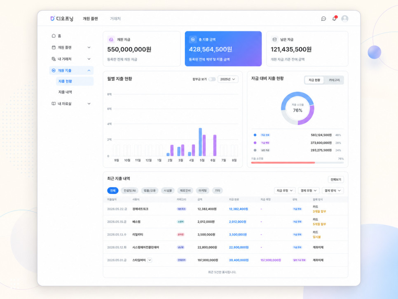Open the 지급 유형 filter dropdown
This screenshot has width=398, height=299.
tap(285, 191)
